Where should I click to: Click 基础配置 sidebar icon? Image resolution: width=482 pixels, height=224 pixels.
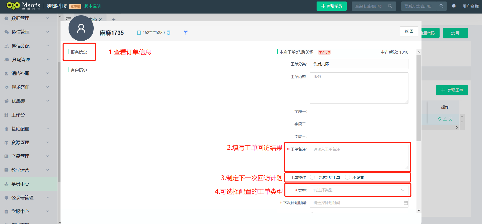click(7, 129)
